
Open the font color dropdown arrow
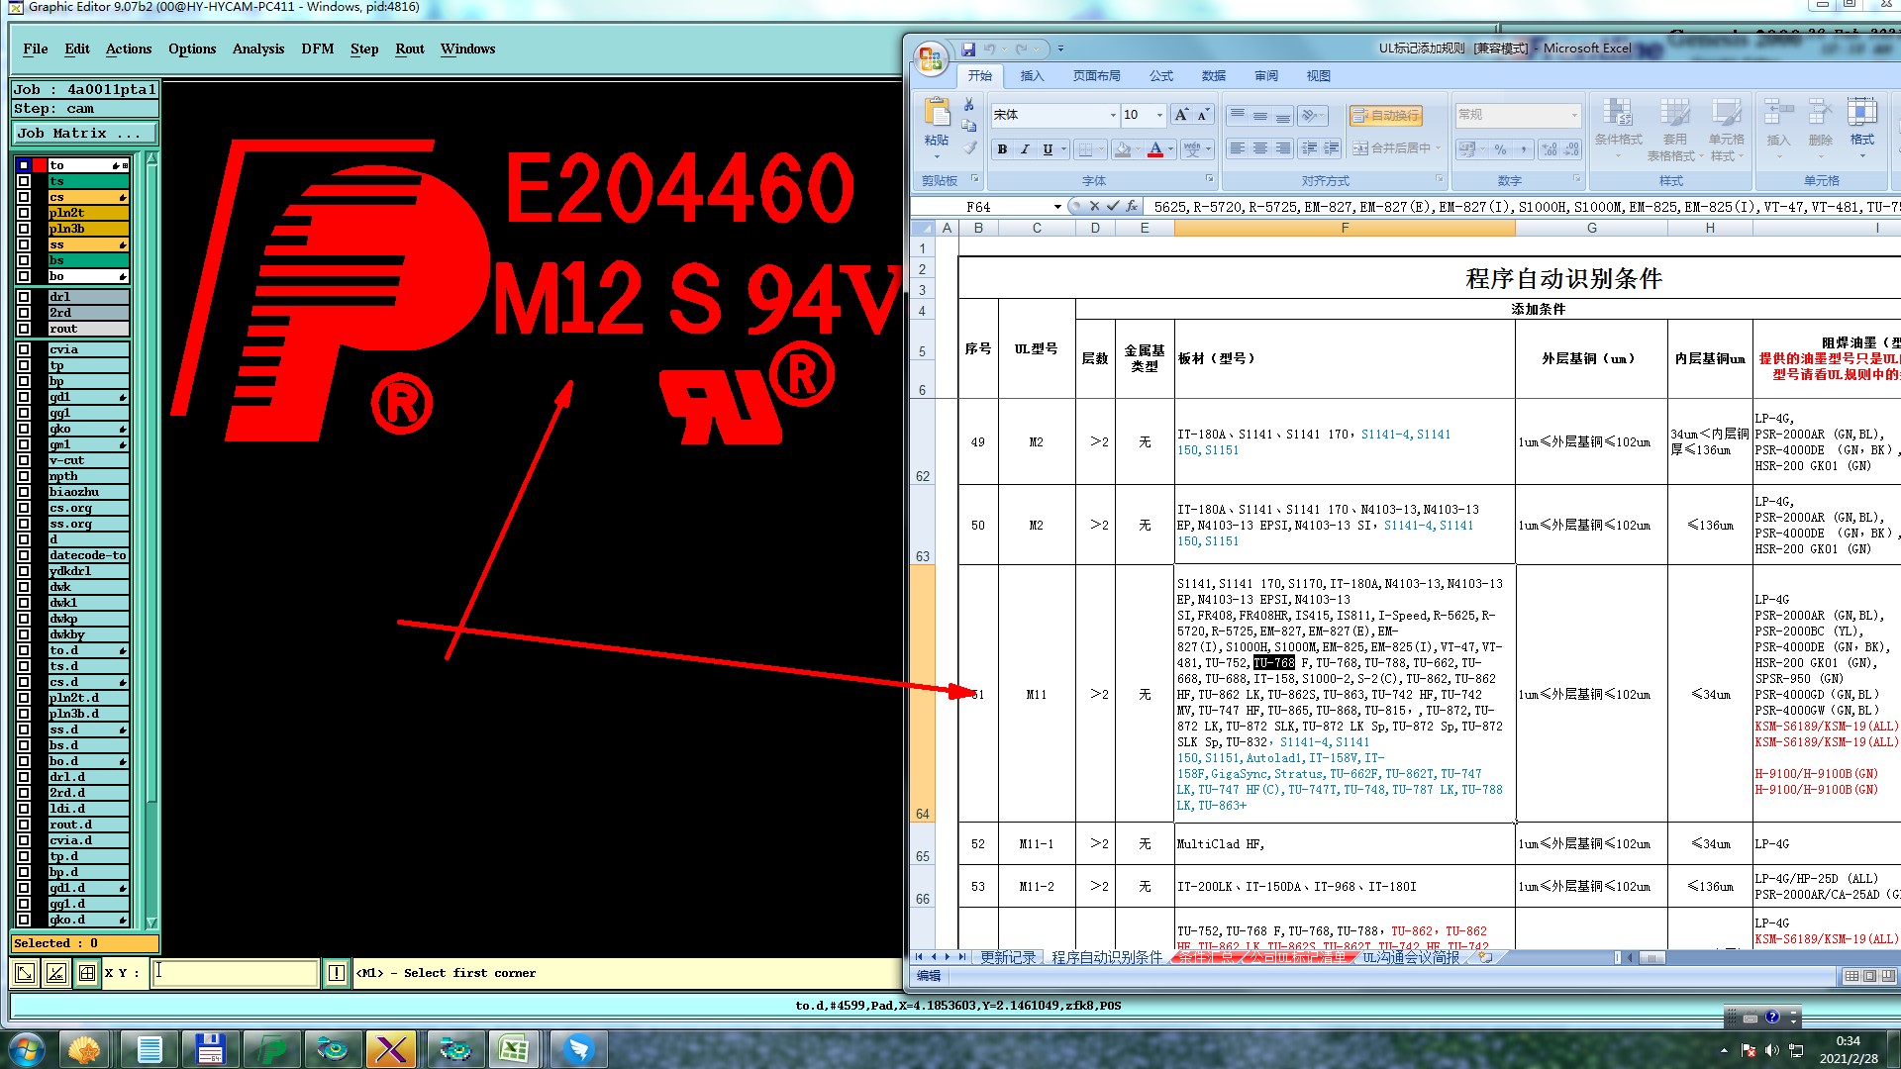1170,149
